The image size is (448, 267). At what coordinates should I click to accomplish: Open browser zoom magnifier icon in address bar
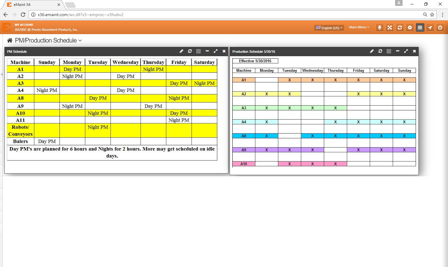[x=425, y=15]
